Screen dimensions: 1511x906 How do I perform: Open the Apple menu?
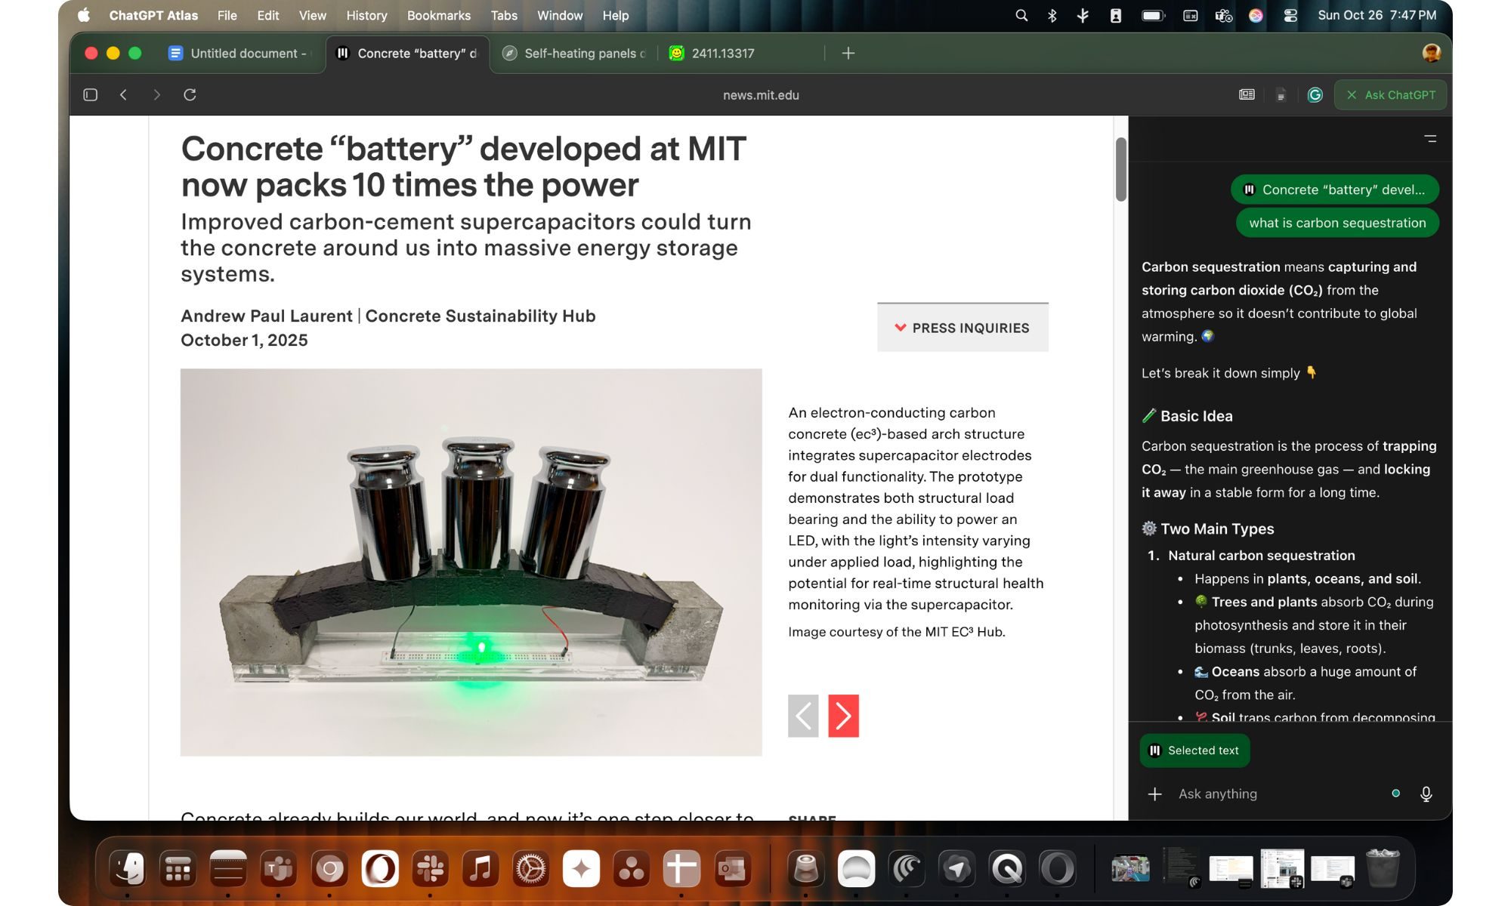coord(84,15)
